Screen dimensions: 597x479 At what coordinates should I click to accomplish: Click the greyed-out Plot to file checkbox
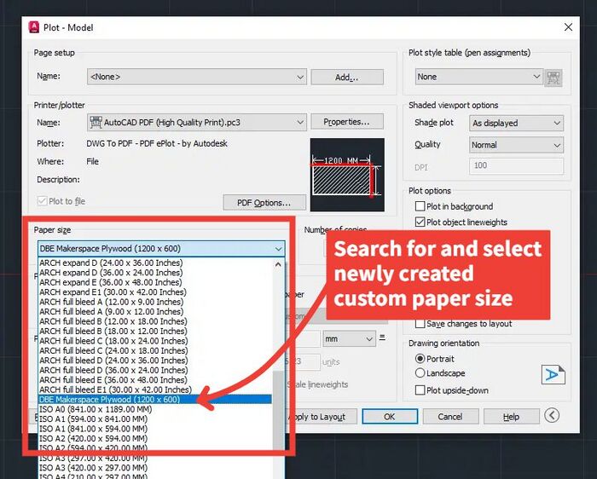coord(42,201)
